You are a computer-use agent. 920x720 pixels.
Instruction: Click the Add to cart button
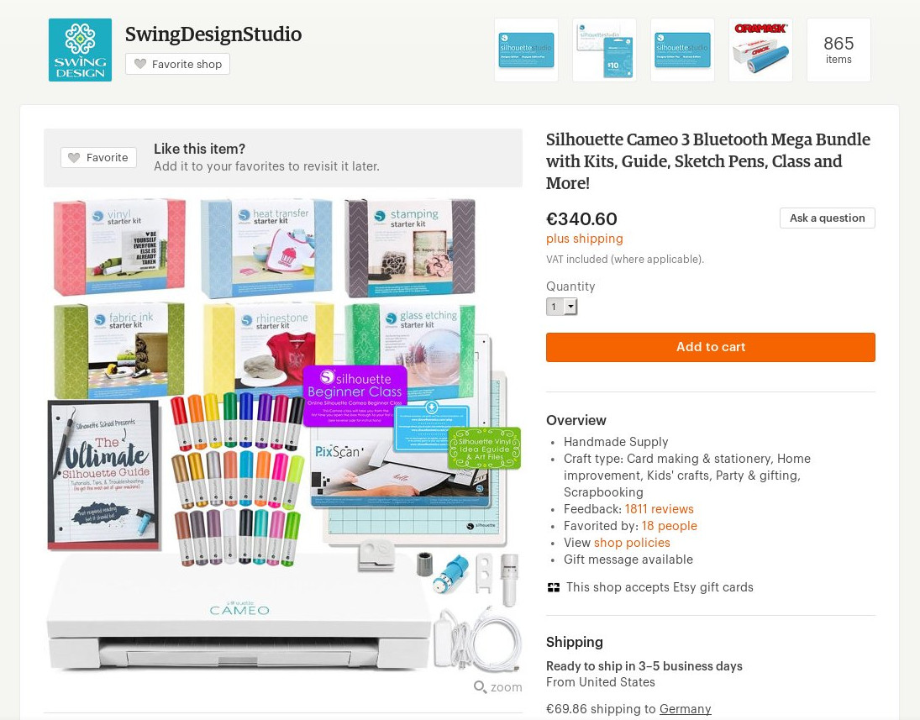click(x=711, y=347)
